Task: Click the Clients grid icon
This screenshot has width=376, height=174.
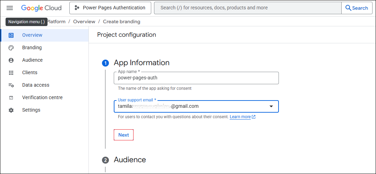Action: click(11, 73)
